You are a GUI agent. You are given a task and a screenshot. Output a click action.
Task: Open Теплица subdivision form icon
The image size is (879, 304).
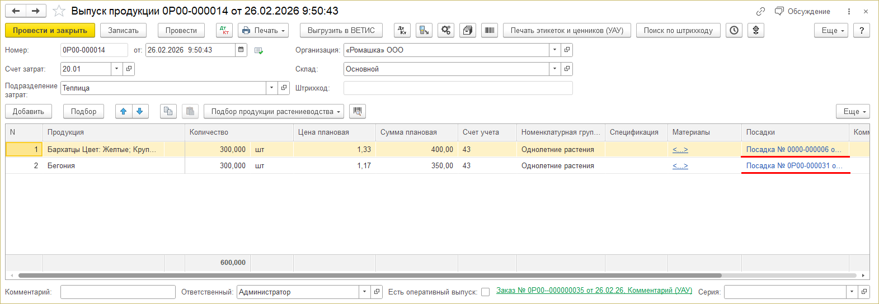(284, 88)
